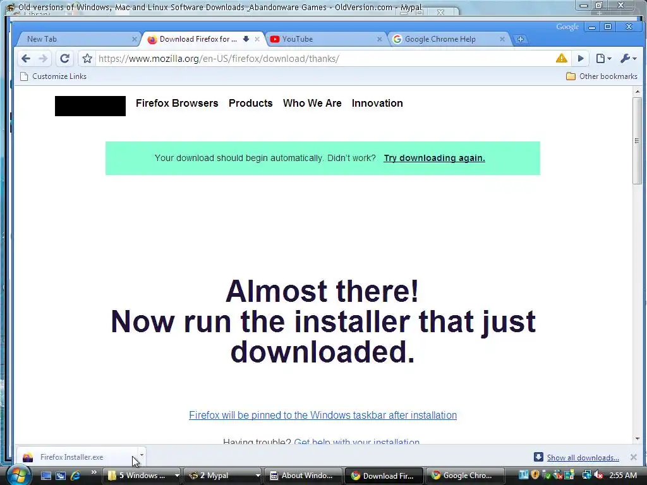The height and width of the screenshot is (485, 647).
Task: Click the Firefox icon on download item
Action: (x=28, y=457)
